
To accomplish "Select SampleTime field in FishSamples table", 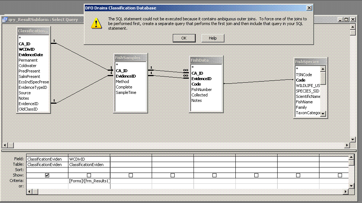I will point(126,92).
